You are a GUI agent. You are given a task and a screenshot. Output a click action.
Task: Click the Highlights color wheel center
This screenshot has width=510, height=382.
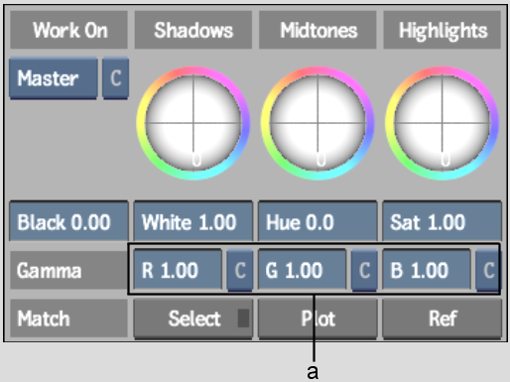click(x=443, y=123)
